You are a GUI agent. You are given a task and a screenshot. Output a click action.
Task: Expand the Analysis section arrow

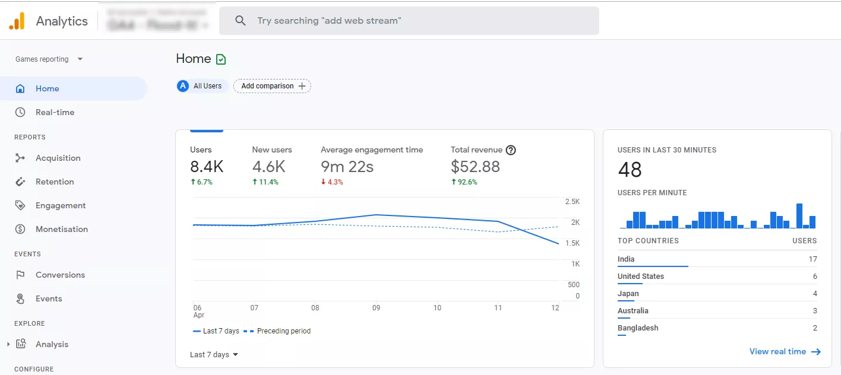tap(8, 344)
